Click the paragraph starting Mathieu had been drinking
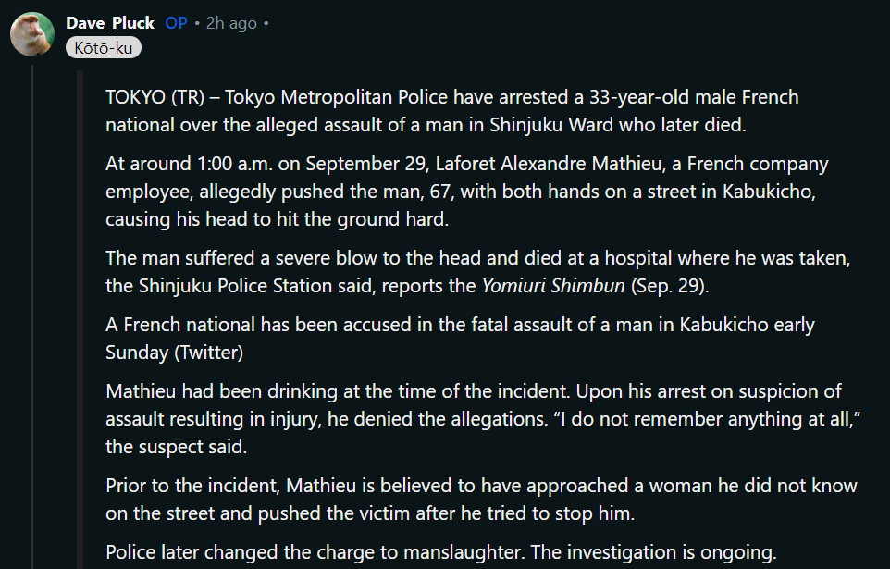 point(483,419)
